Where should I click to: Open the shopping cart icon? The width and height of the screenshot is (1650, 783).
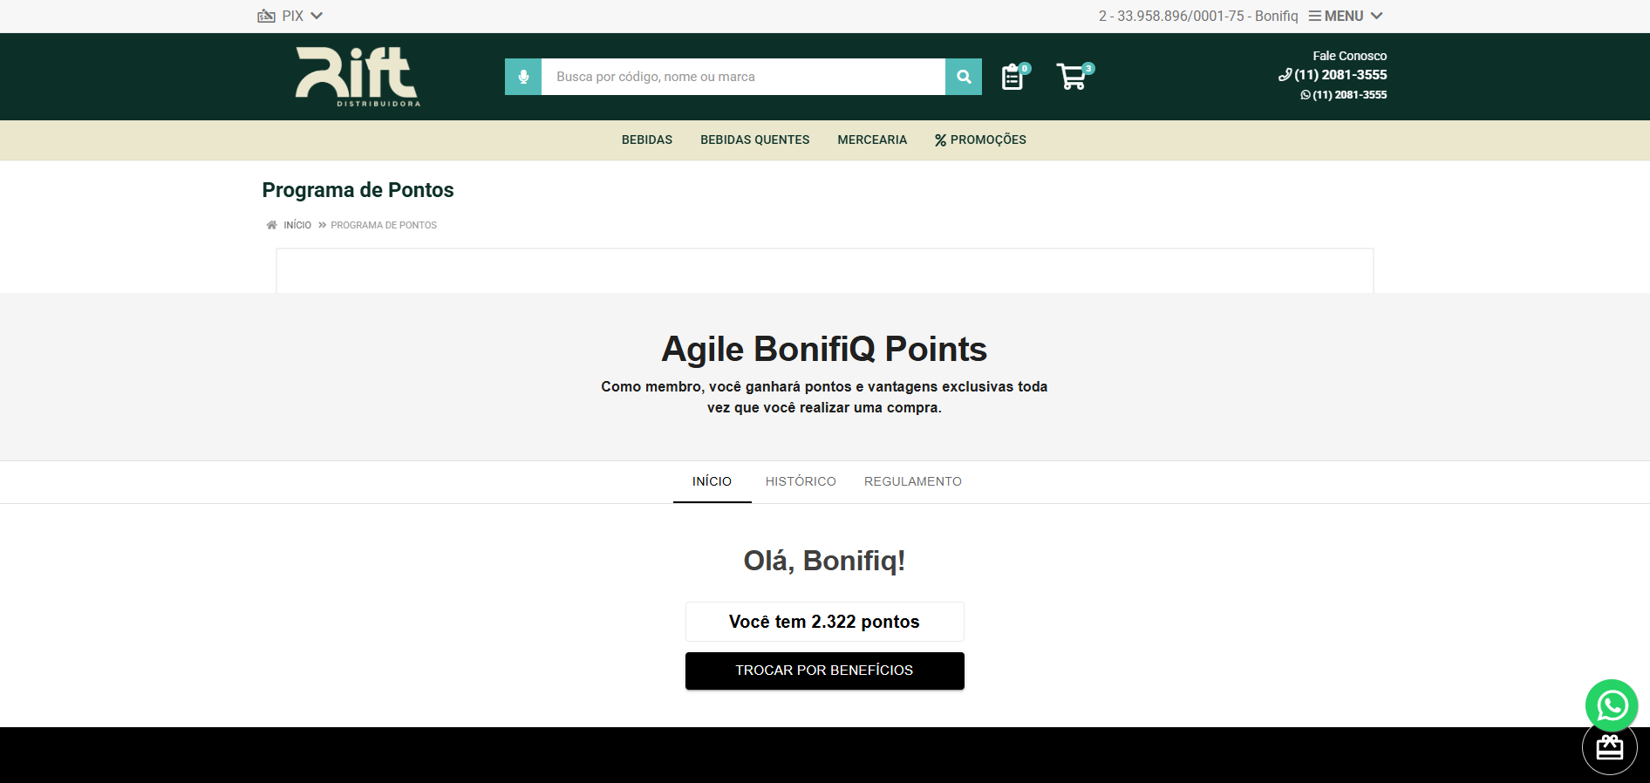click(1074, 76)
